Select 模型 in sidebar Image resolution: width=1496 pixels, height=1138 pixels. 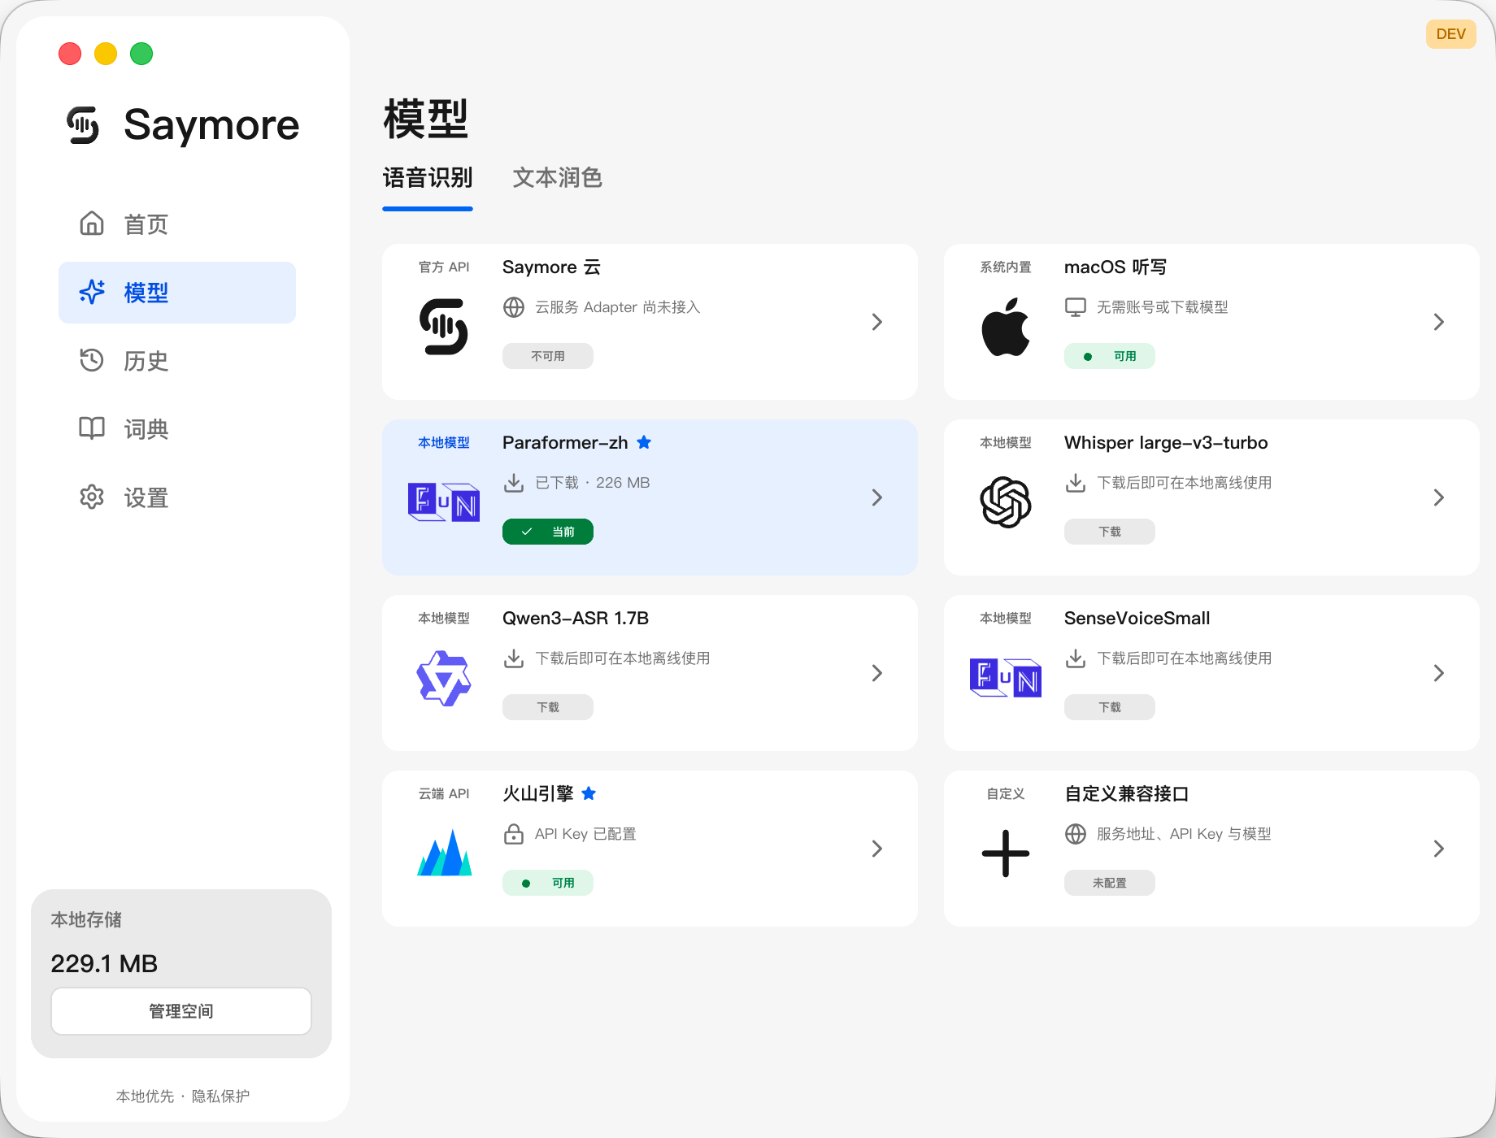177,293
